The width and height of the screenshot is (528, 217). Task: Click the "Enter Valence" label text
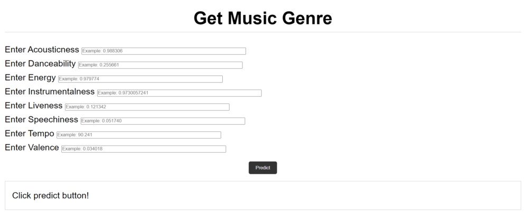pos(32,148)
